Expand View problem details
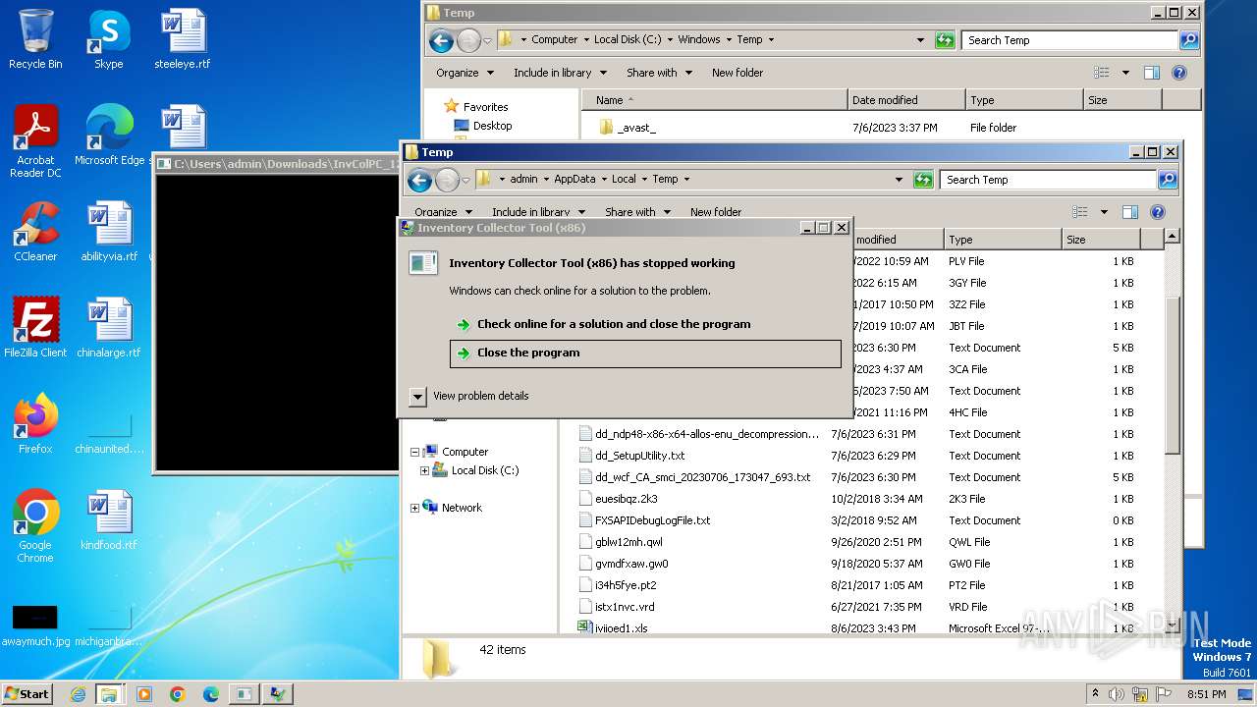 click(417, 396)
